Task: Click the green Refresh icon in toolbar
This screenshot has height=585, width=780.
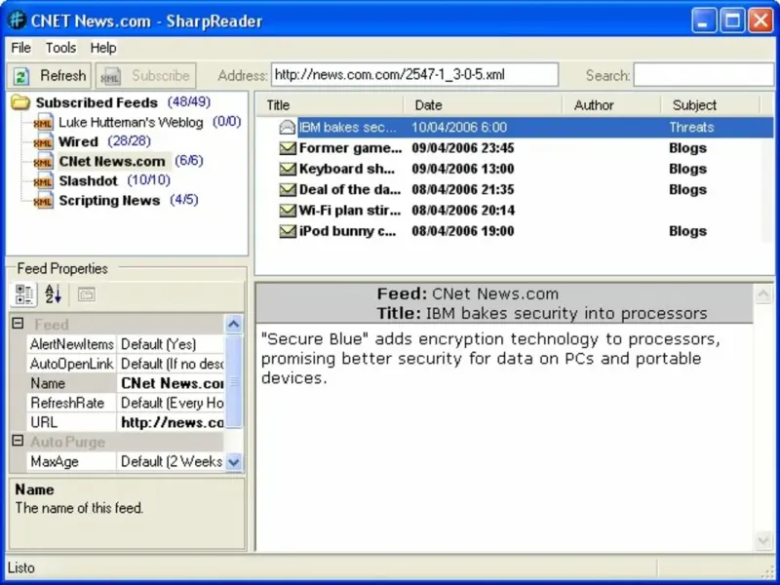Action: tap(21, 76)
